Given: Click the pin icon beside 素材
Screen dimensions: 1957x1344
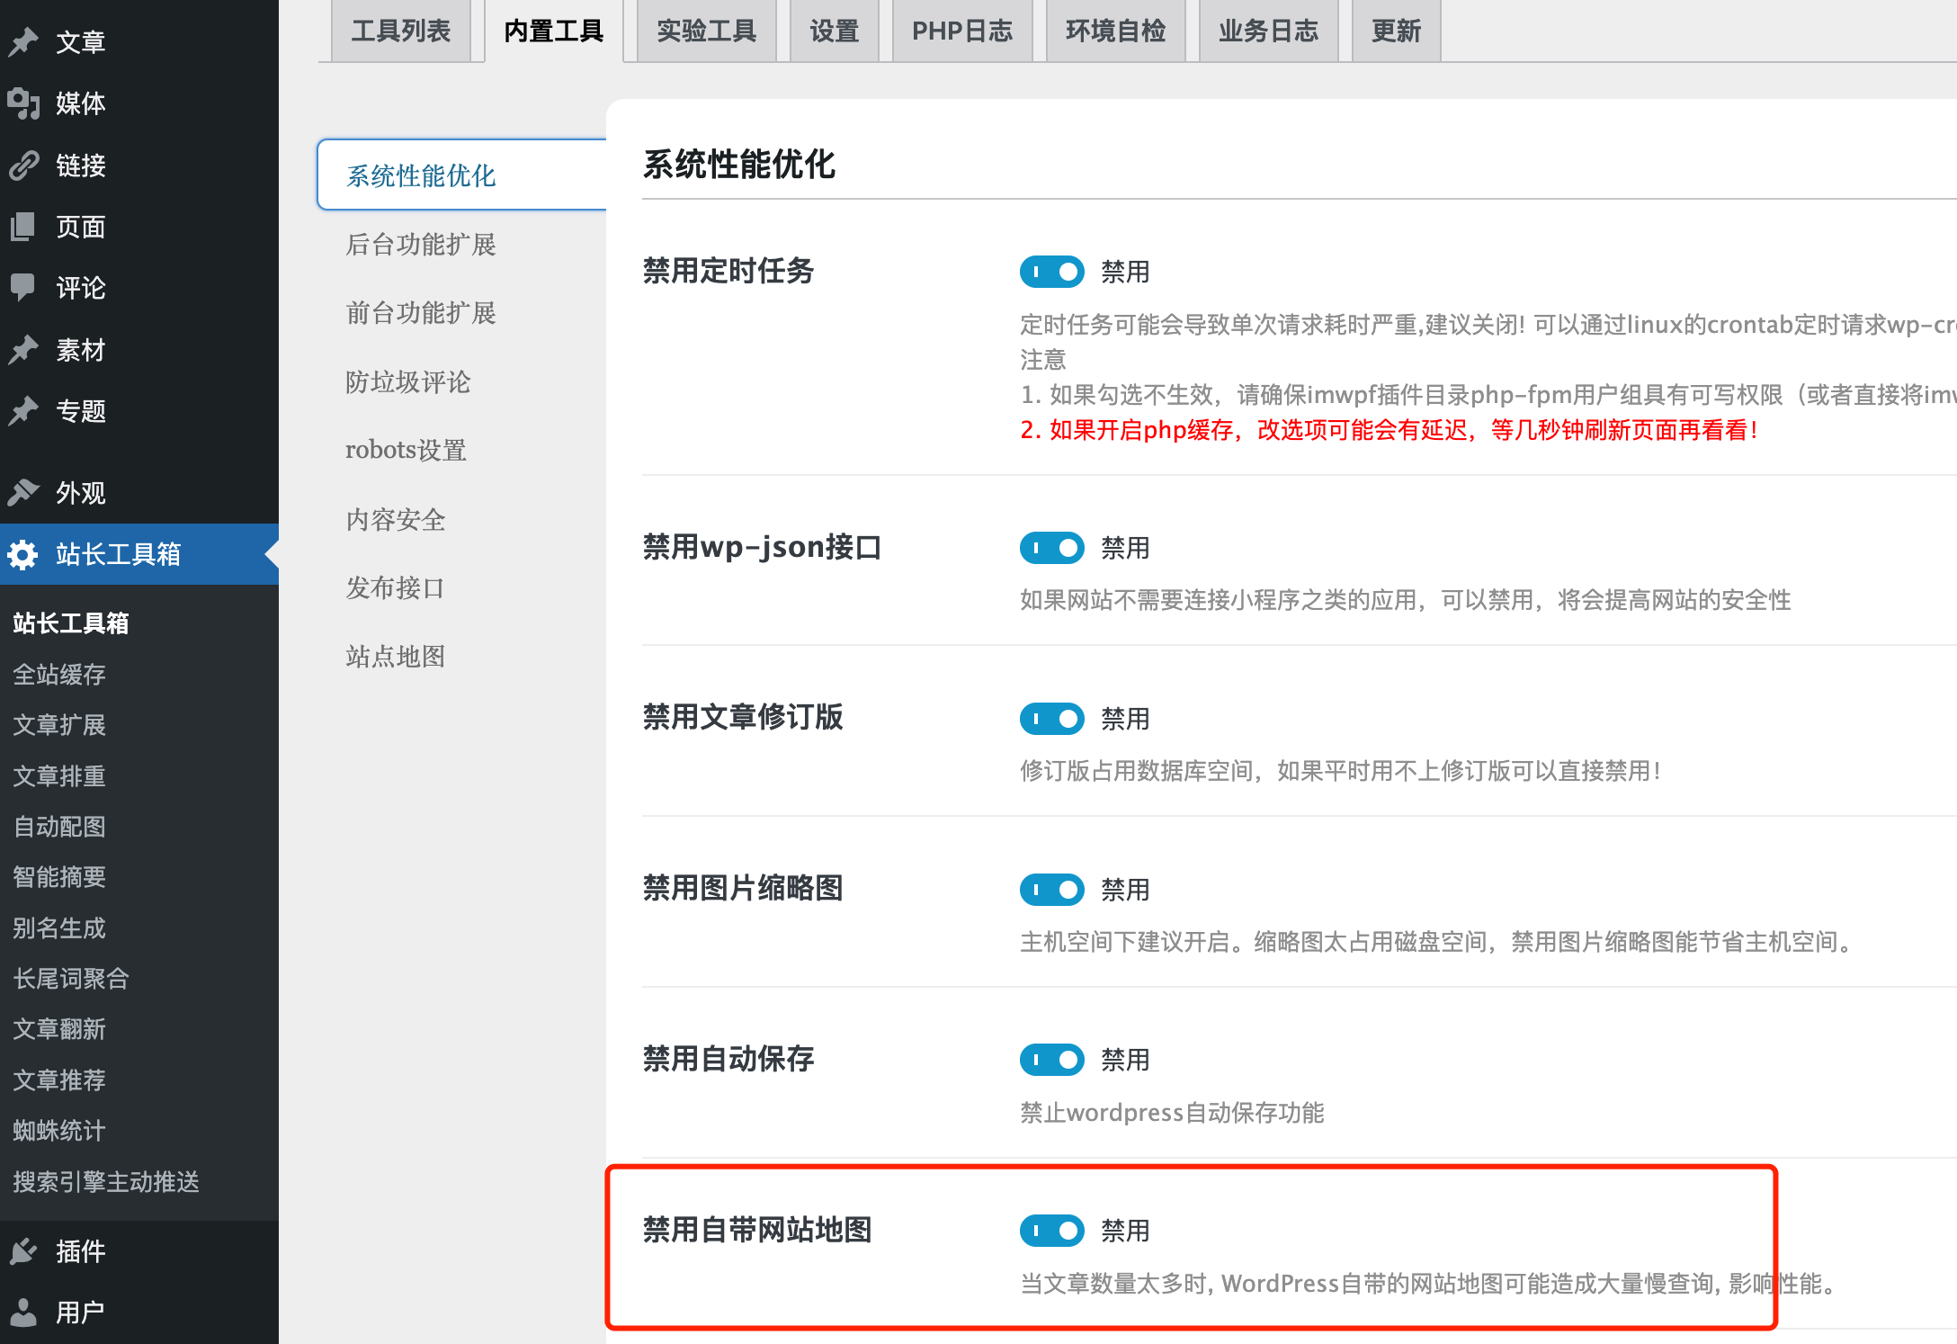Looking at the screenshot, I should (23, 349).
